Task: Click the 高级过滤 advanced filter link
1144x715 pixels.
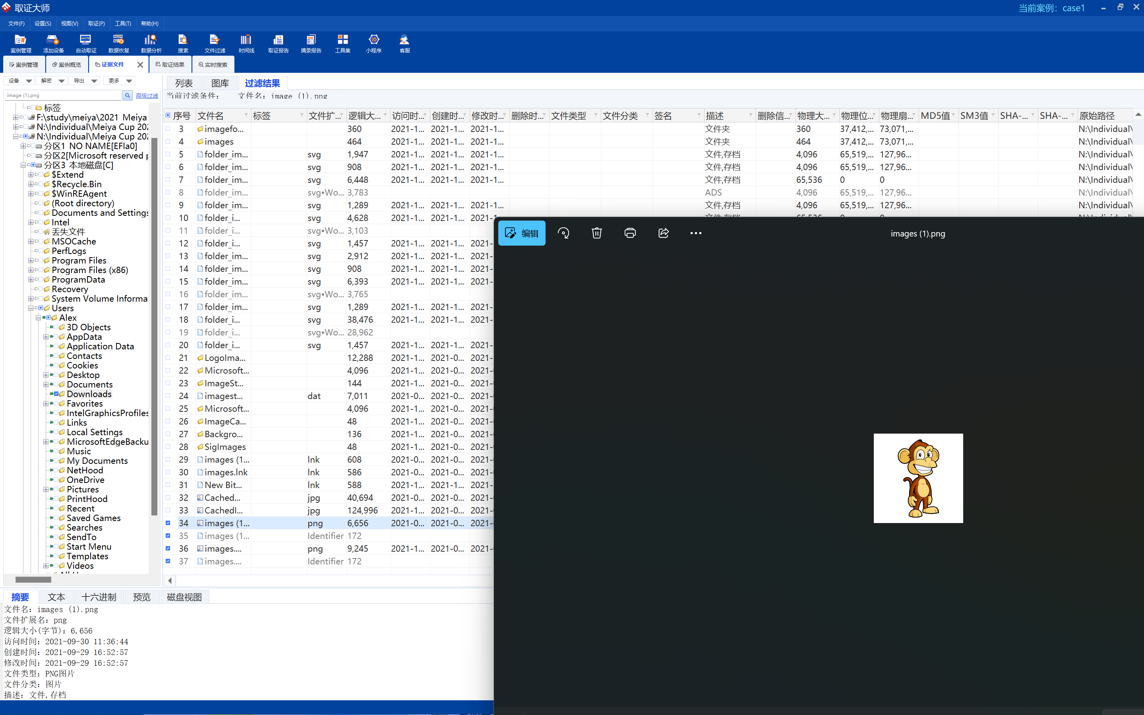Action: [x=147, y=95]
